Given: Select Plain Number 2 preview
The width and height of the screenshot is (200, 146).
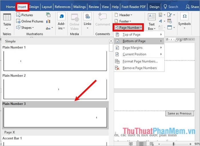Looking at the screenshot, I should pyautogui.click(x=55, y=89).
